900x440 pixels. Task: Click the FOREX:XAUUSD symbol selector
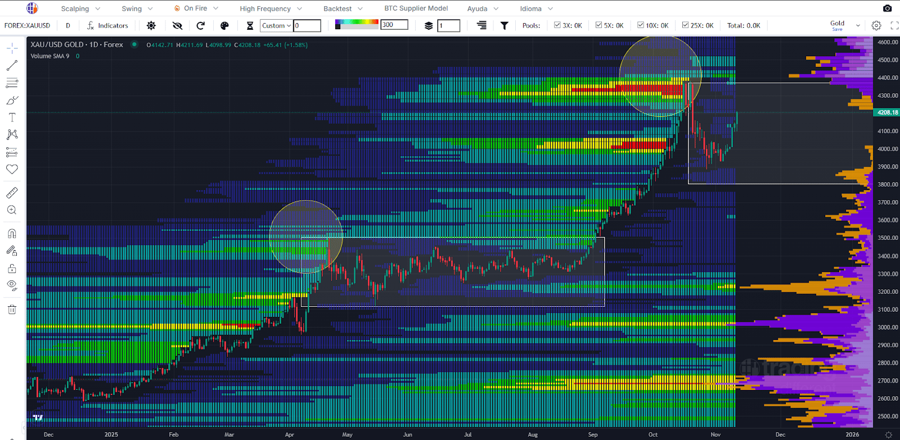[x=27, y=25]
